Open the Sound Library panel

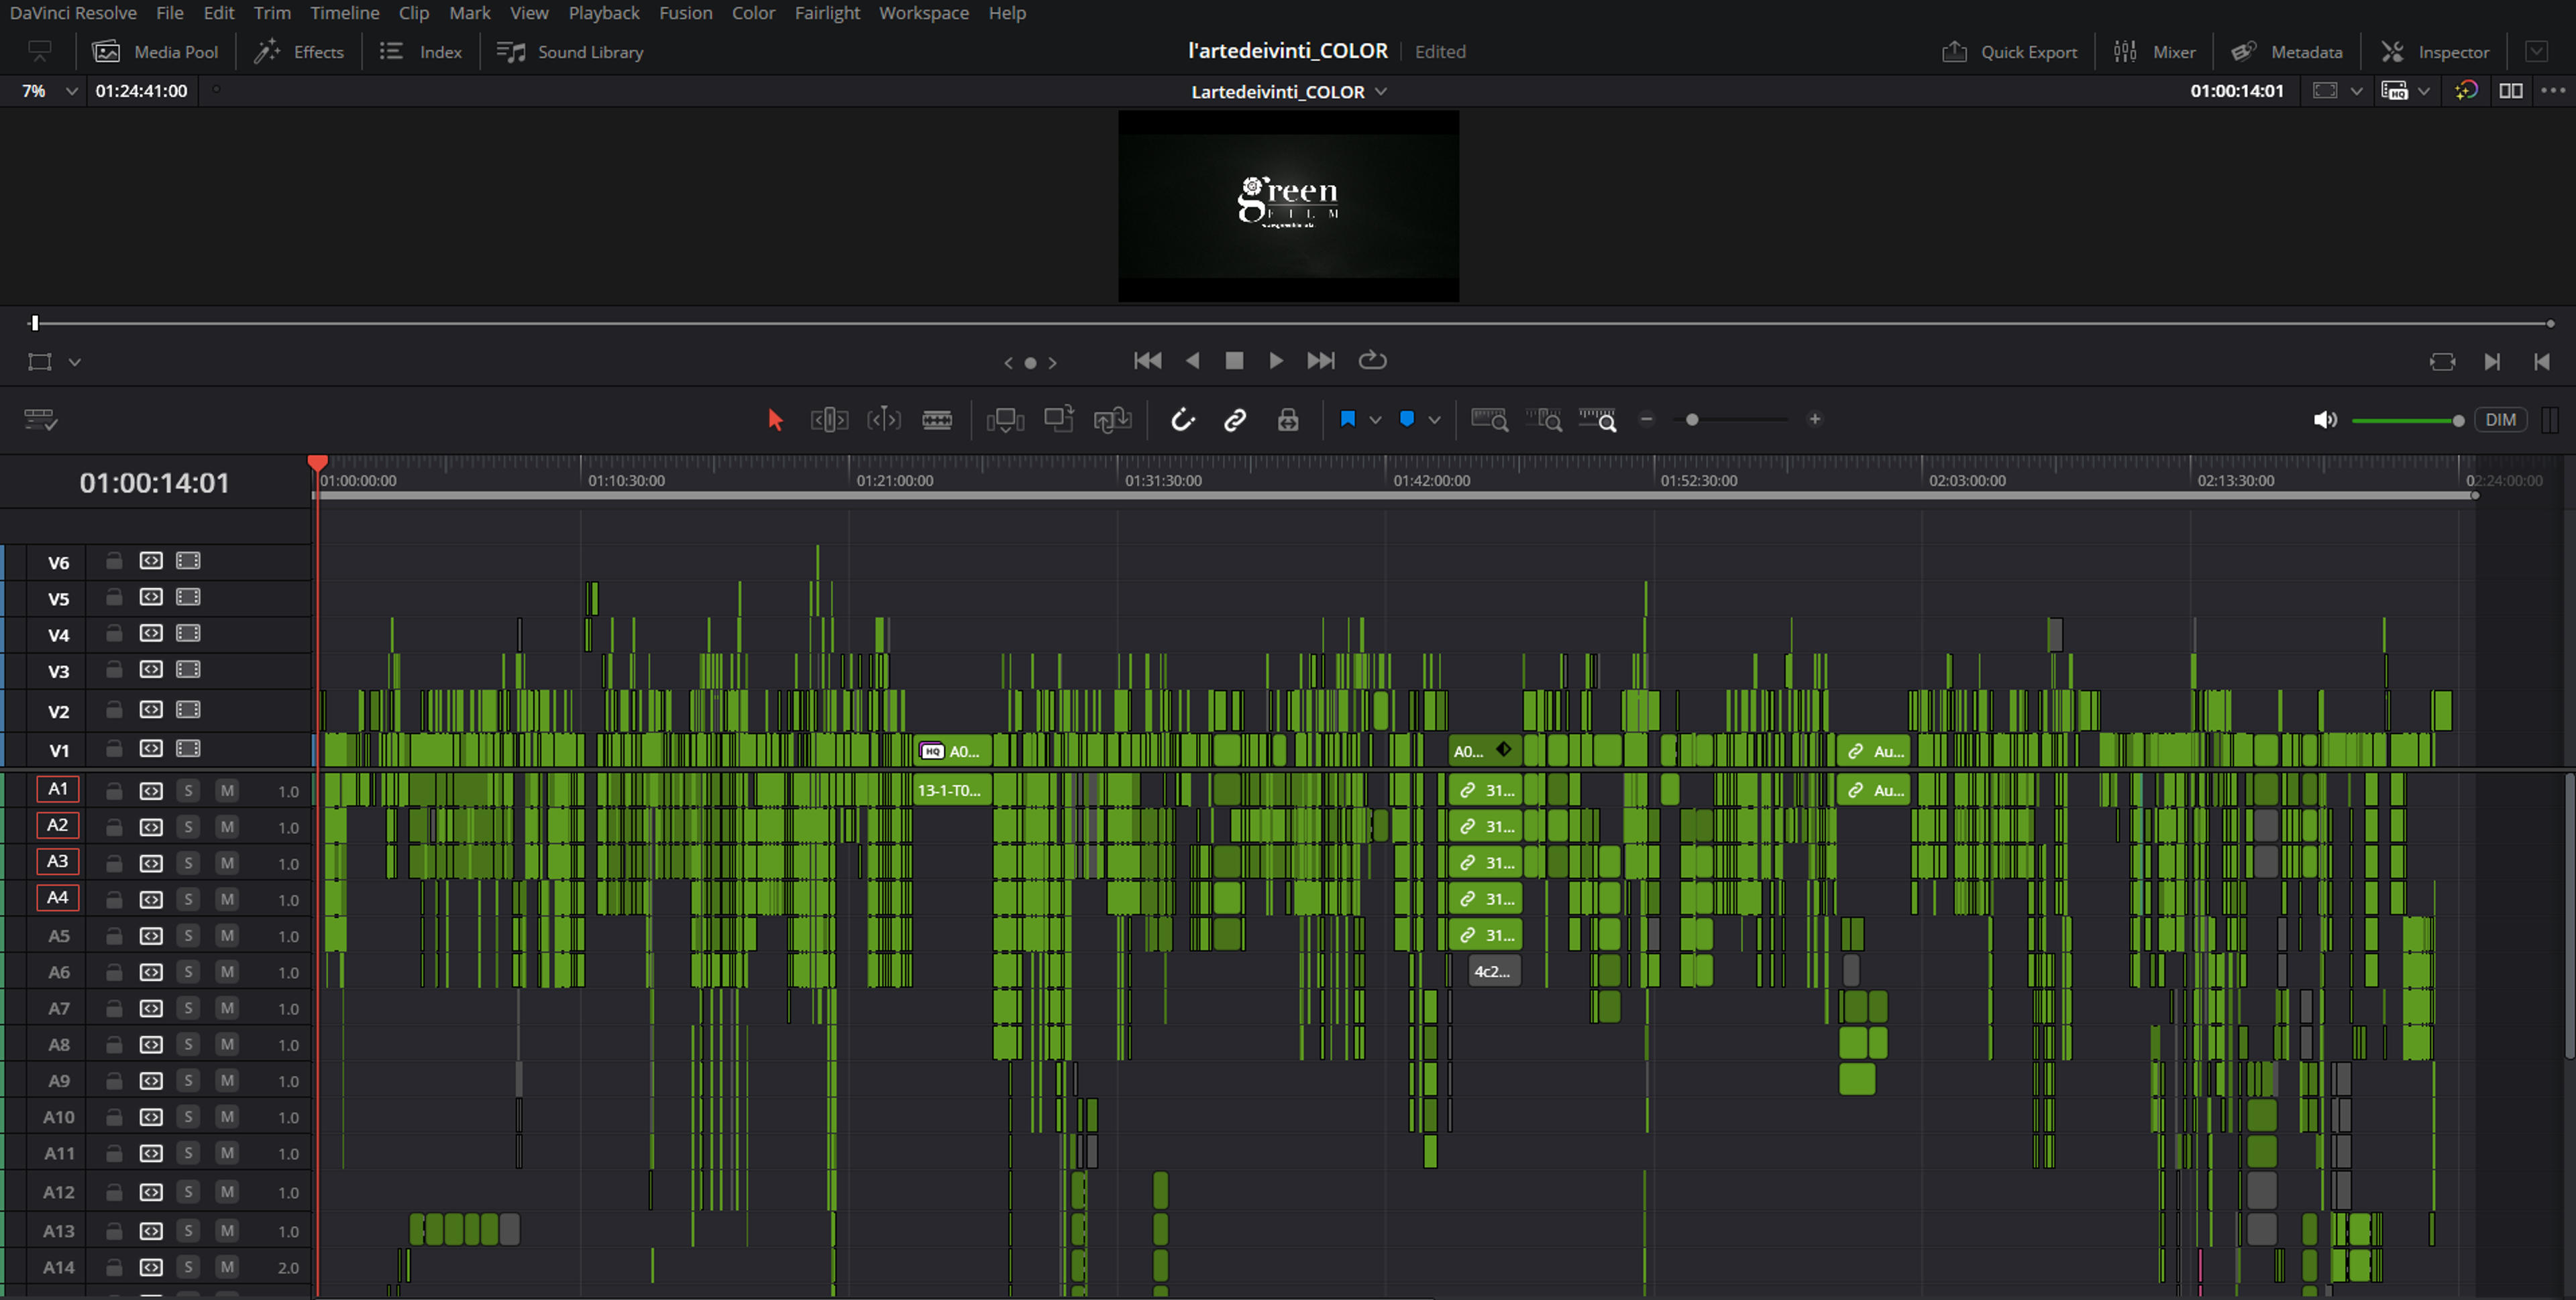[570, 52]
